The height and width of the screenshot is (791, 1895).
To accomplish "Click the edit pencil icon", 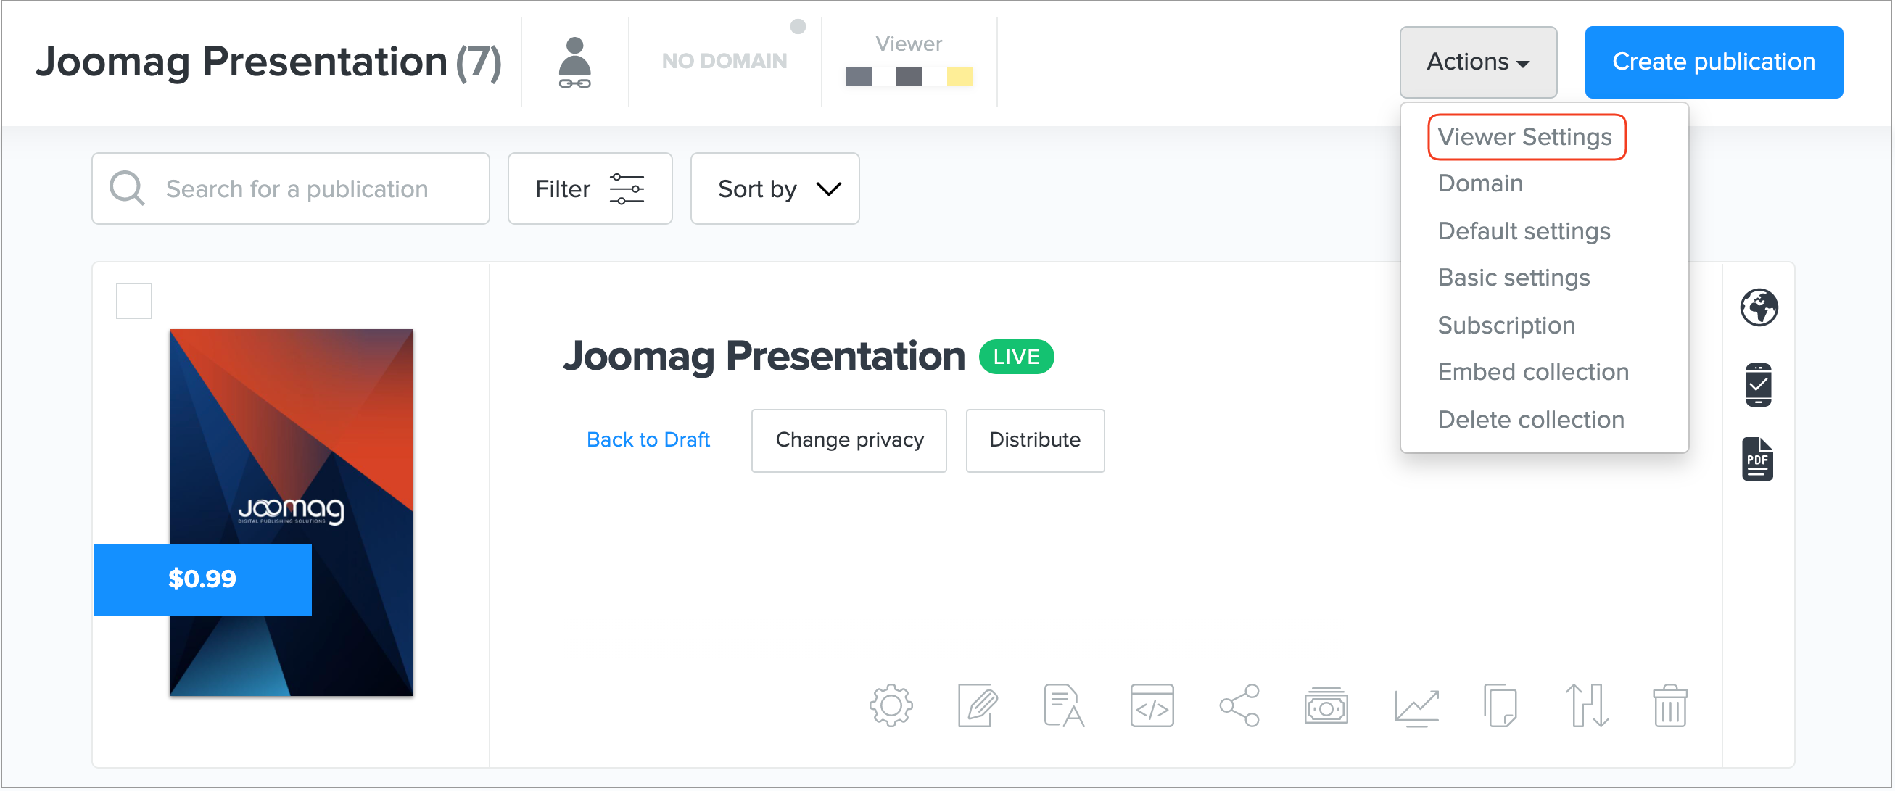I will click(978, 706).
